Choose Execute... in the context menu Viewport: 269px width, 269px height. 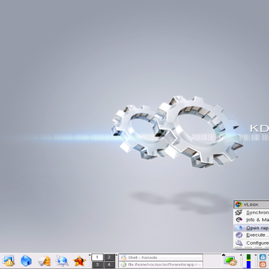(252, 235)
